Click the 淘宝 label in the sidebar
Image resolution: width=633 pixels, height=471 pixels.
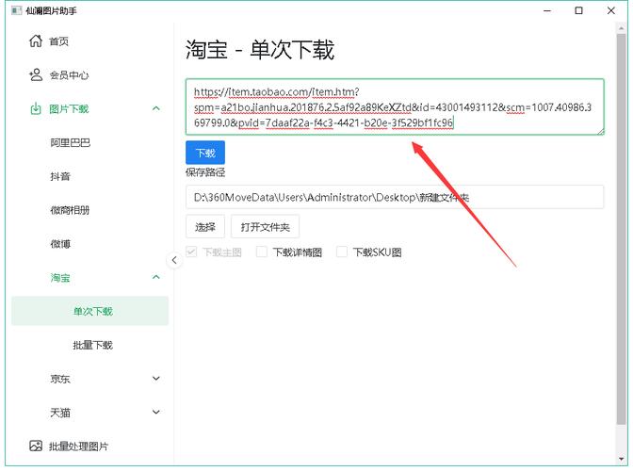tap(60, 278)
